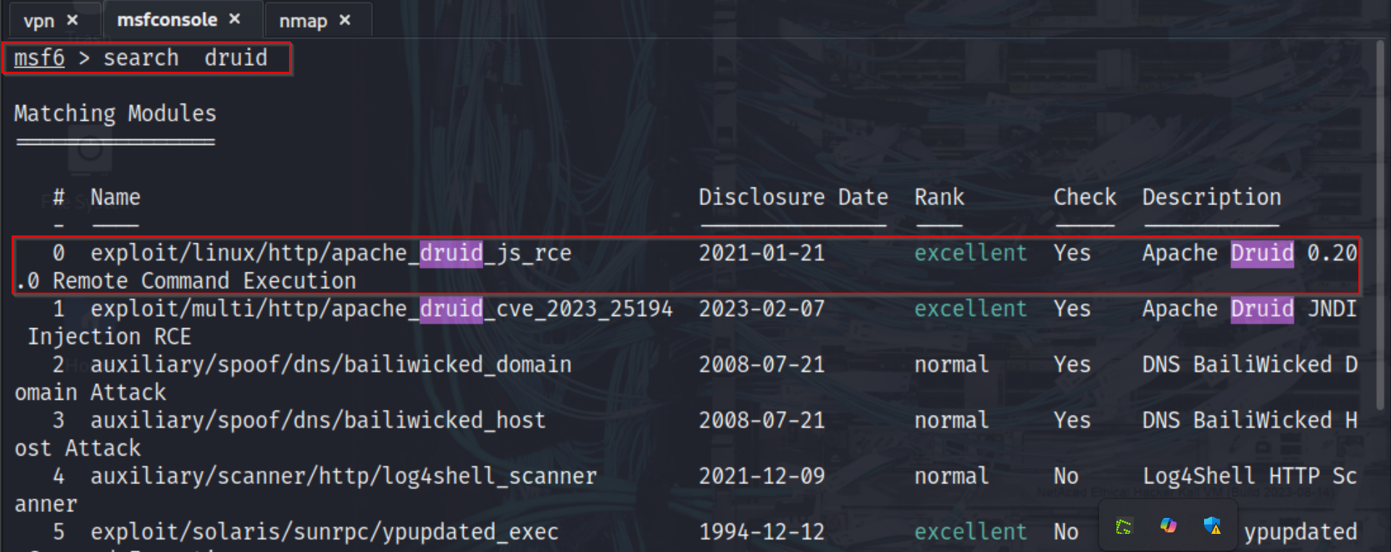Click the msf6 prompt text
Image resolution: width=1391 pixels, height=552 pixels.
pyautogui.click(x=39, y=57)
